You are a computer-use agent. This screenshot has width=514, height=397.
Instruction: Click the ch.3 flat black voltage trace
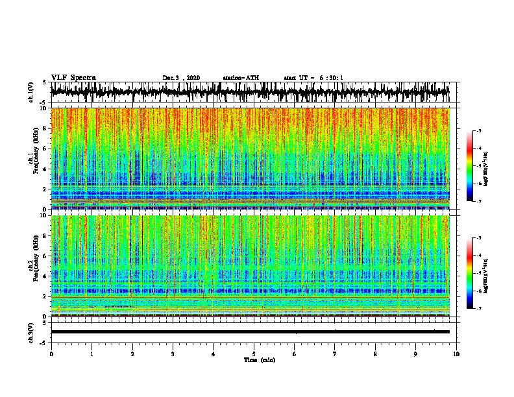point(250,332)
